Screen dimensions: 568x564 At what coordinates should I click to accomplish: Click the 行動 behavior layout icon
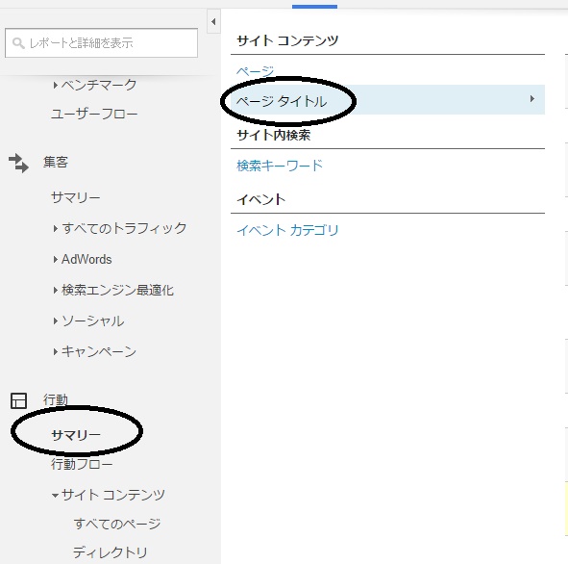point(18,400)
